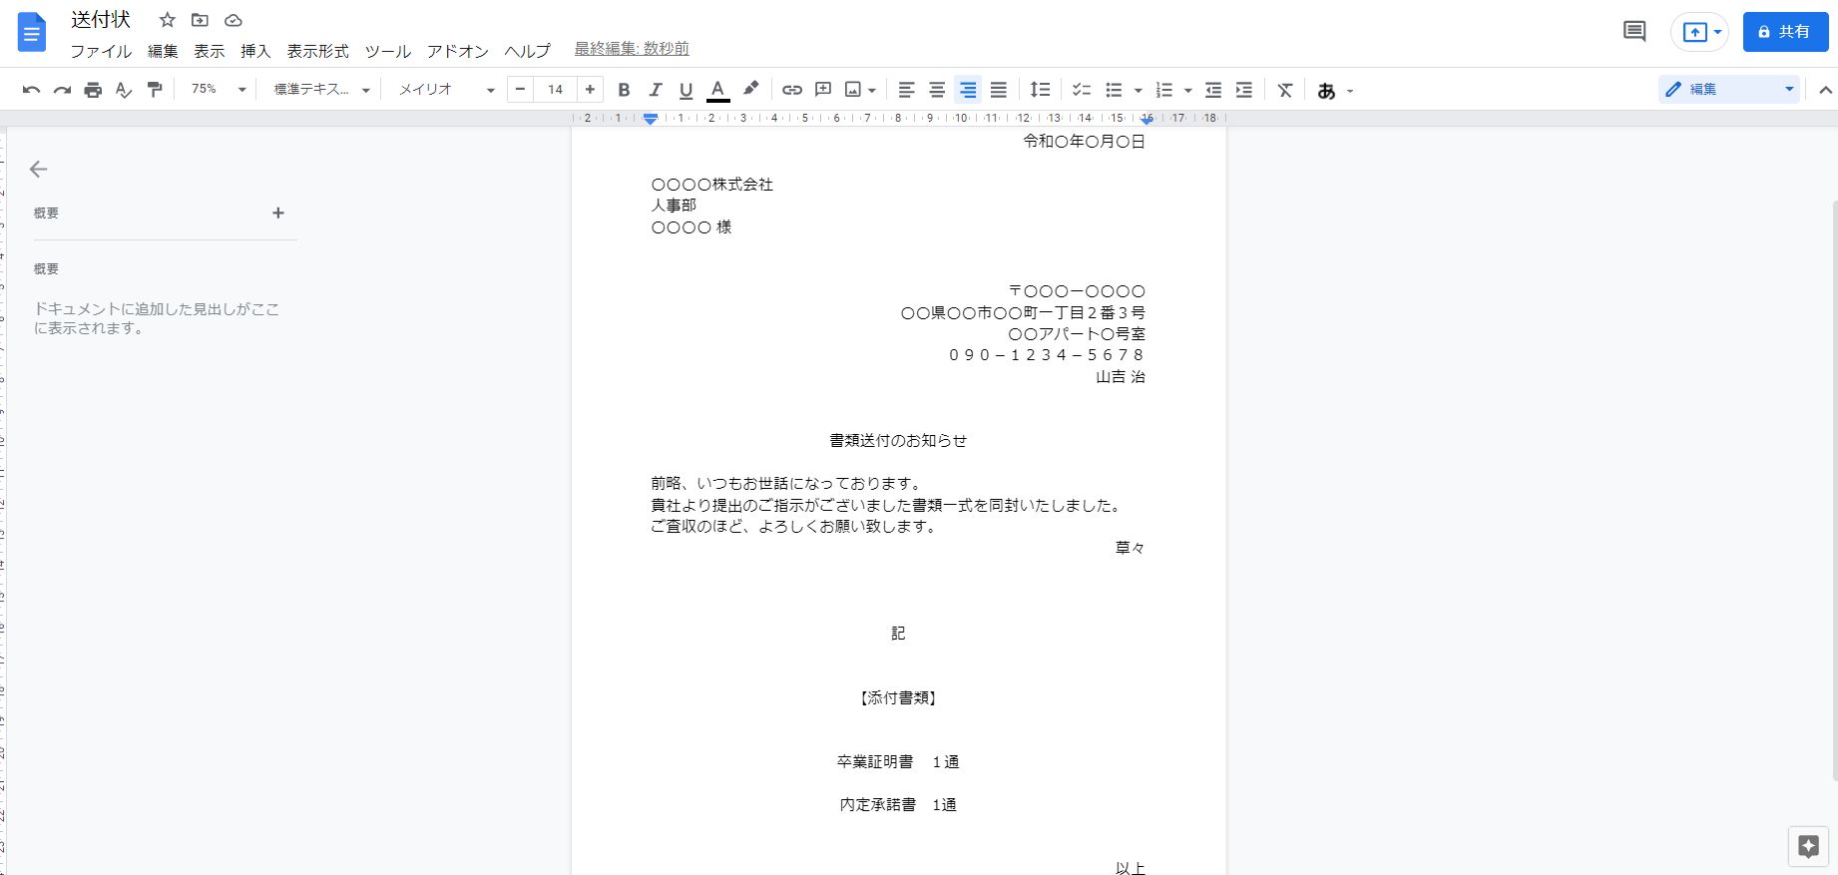The width and height of the screenshot is (1838, 875).
Task: Click the insert link icon
Action: pyautogui.click(x=791, y=90)
